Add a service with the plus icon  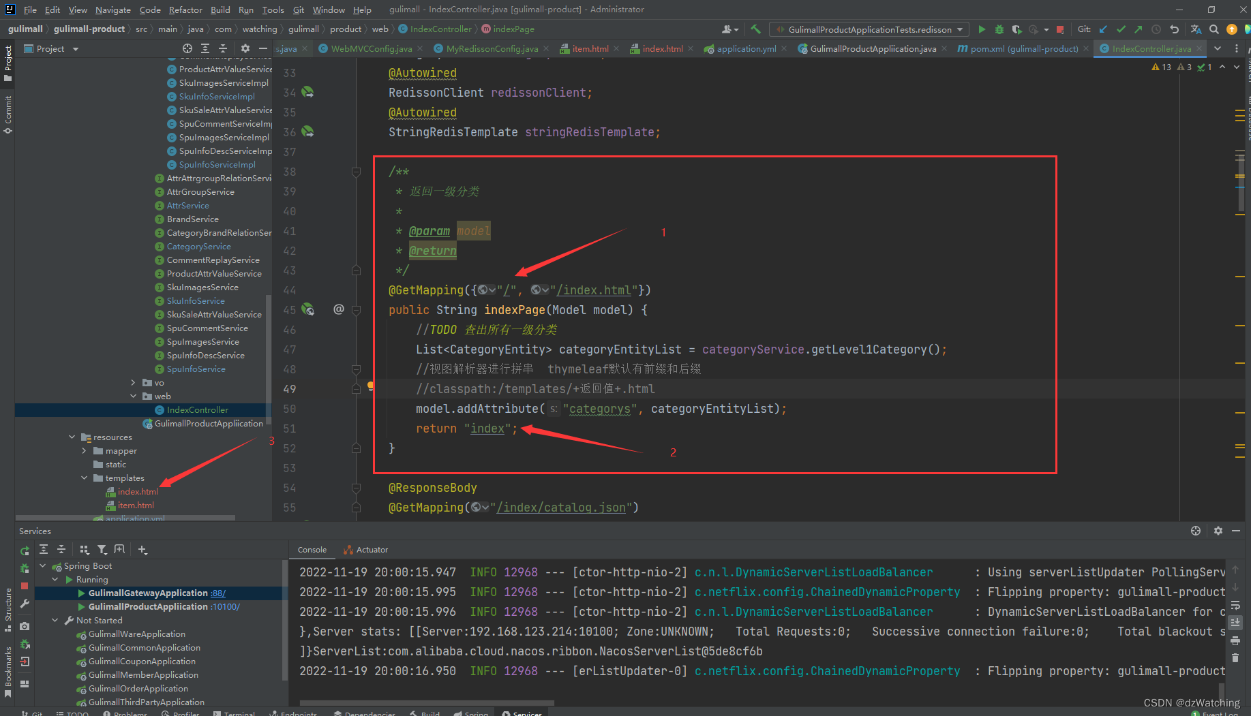pos(142,550)
